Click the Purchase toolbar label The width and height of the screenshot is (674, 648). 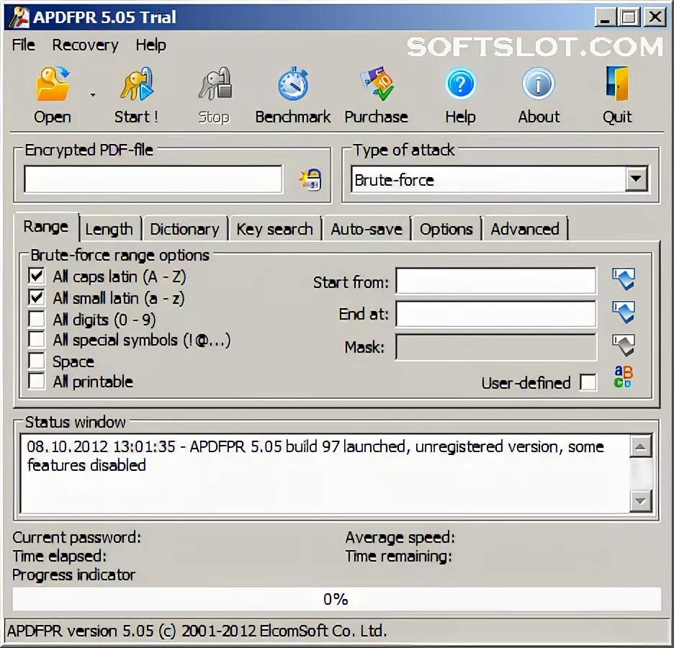[x=376, y=117]
